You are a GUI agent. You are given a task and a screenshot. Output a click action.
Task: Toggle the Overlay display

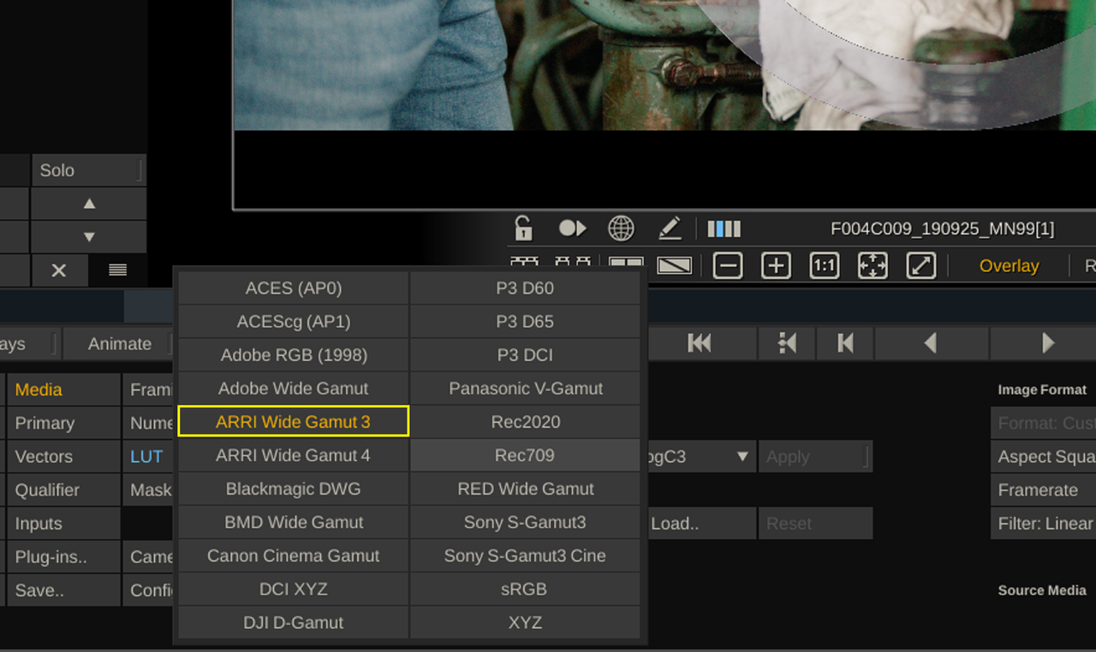pyautogui.click(x=1009, y=266)
